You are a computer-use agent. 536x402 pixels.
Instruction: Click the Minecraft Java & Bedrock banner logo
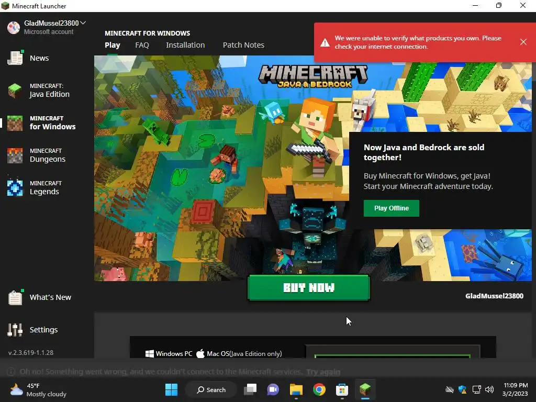pyautogui.click(x=313, y=76)
